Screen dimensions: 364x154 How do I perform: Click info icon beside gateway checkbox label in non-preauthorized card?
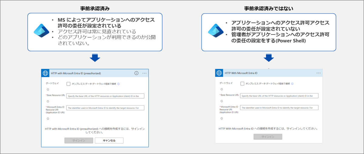[x=292, y=84]
